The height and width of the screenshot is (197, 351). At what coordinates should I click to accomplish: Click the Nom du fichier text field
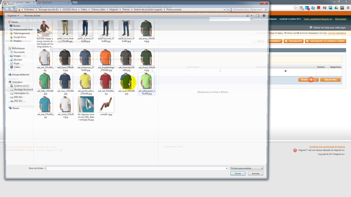point(137,168)
